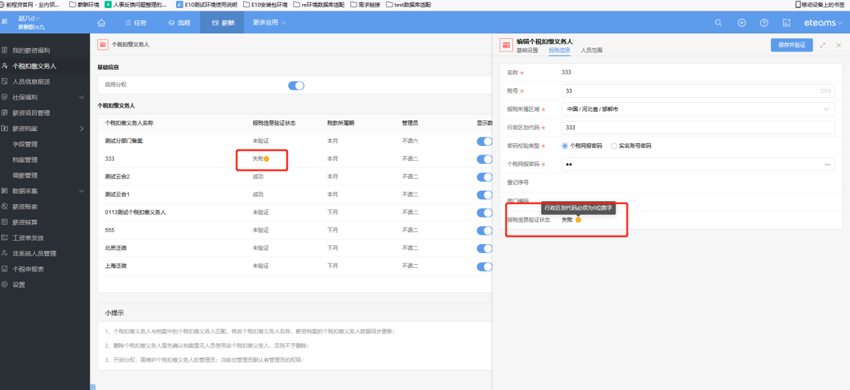The width and height of the screenshot is (850, 390).
Task: Open 移动设备上的书签 bookmark folder
Action: coord(819,4)
